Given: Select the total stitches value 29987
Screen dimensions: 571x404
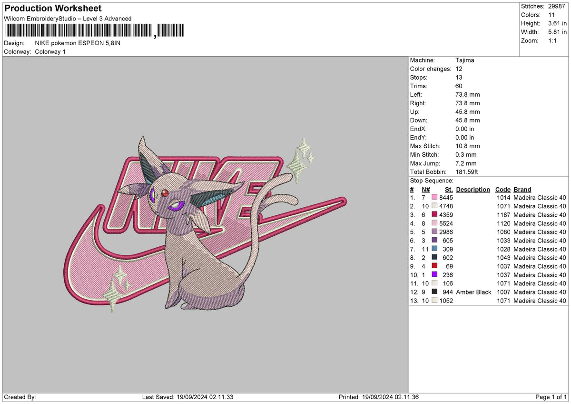Looking at the screenshot, I should pos(558,6).
